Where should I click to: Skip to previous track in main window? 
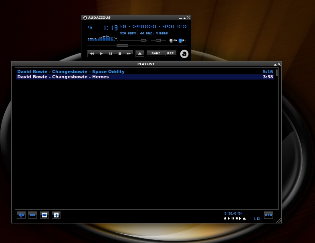tap(92, 54)
